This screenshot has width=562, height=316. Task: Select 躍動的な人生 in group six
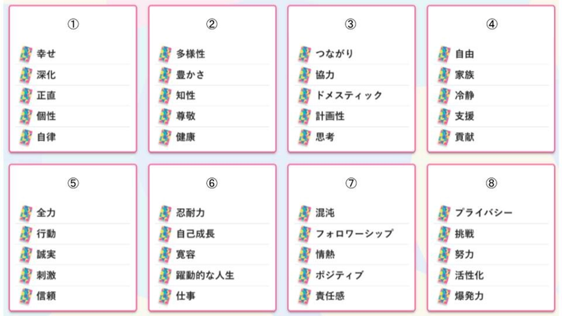[205, 275]
